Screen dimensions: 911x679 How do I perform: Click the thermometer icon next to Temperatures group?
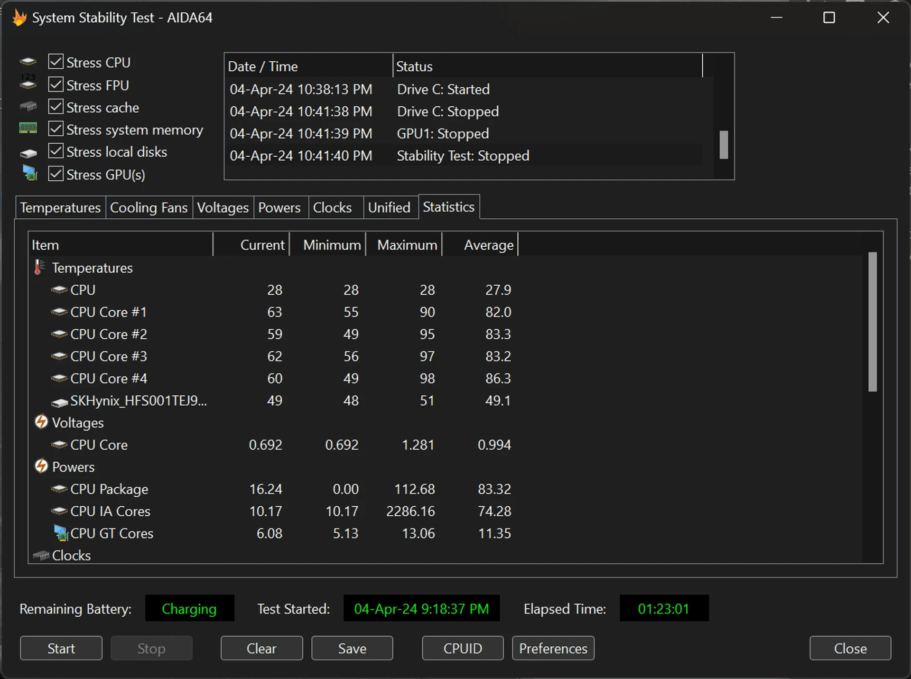(x=40, y=267)
